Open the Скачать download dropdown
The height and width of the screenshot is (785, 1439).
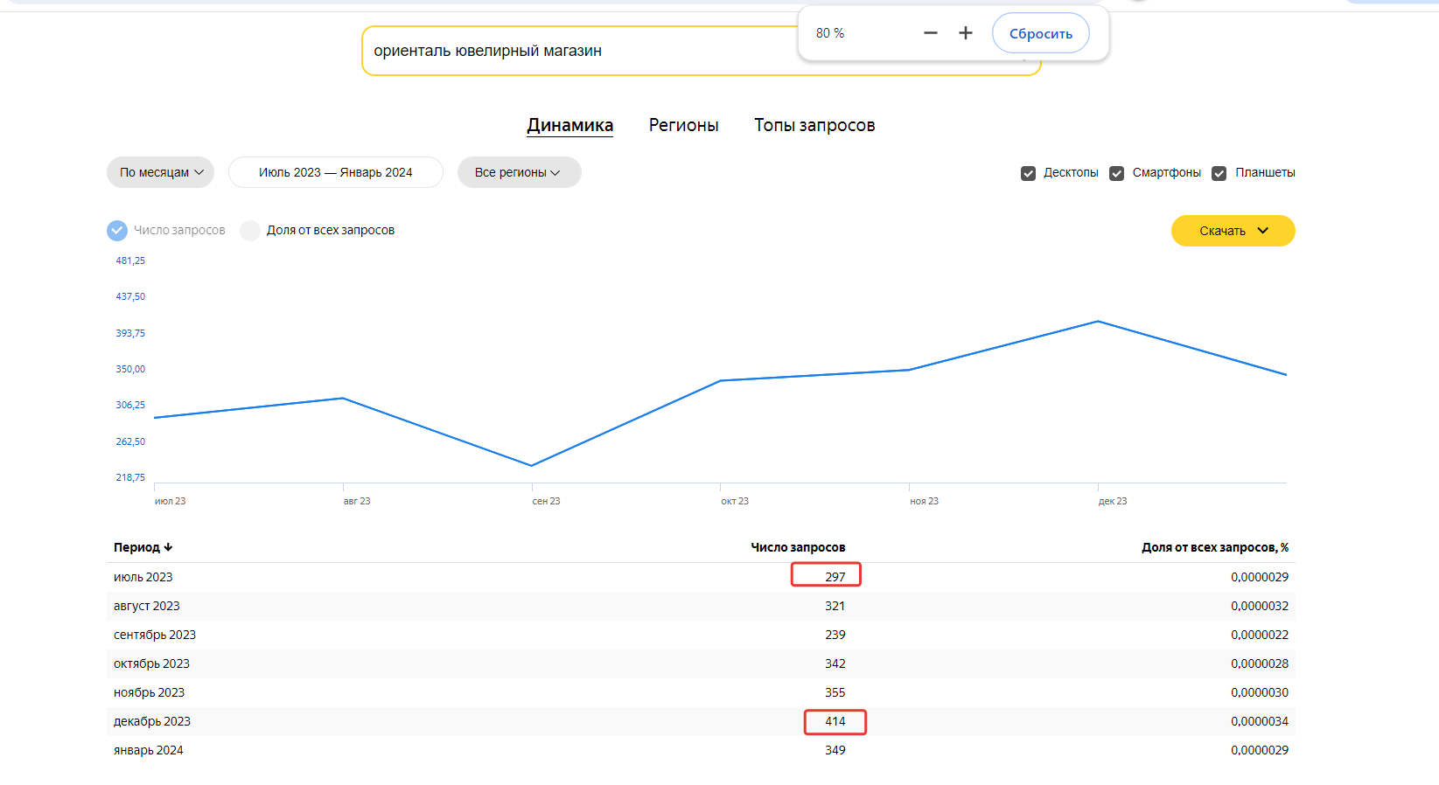pyautogui.click(x=1233, y=231)
